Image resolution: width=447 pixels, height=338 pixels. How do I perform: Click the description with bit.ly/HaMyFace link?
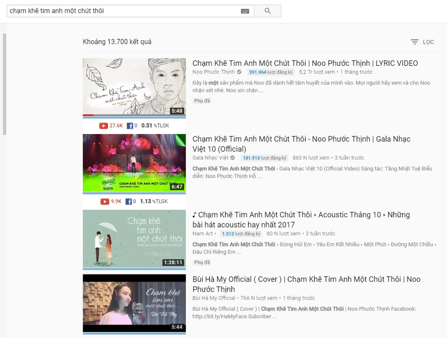(304, 313)
